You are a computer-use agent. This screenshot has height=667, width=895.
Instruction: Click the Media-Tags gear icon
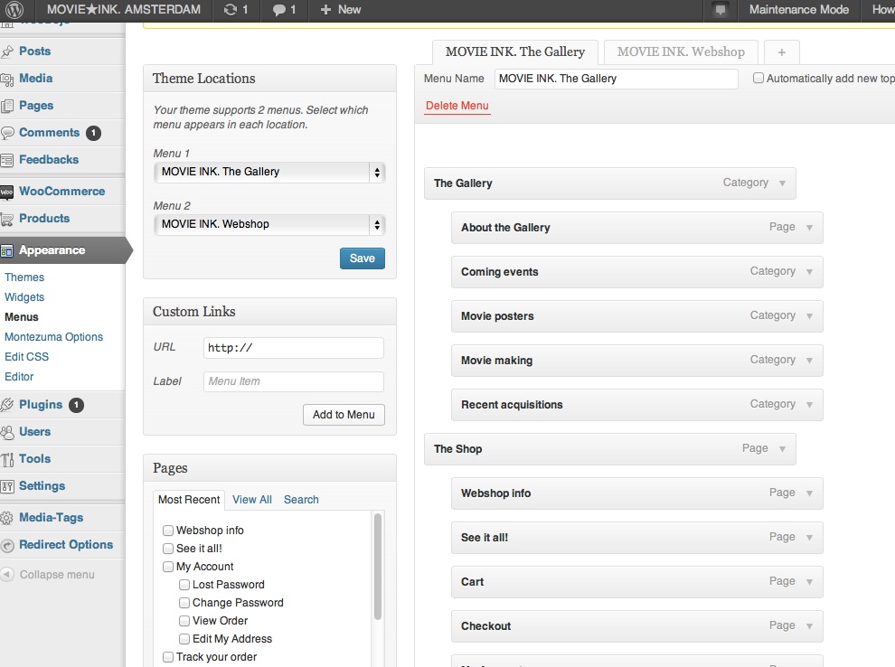tap(7, 518)
